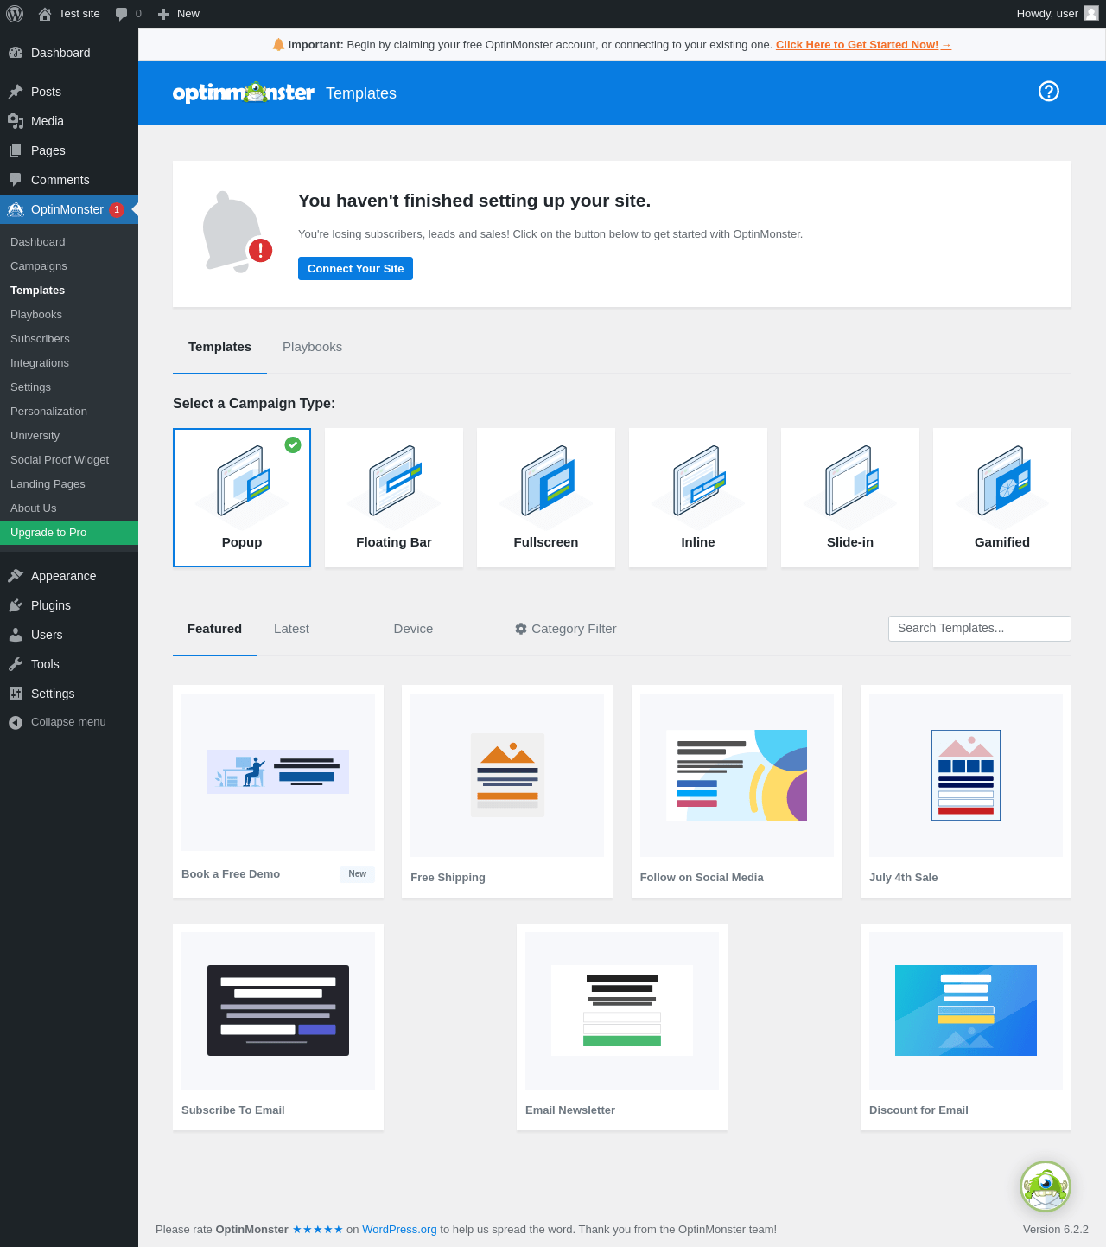Click the Plugins plug icon
Image resolution: width=1106 pixels, height=1247 pixels.
16,605
